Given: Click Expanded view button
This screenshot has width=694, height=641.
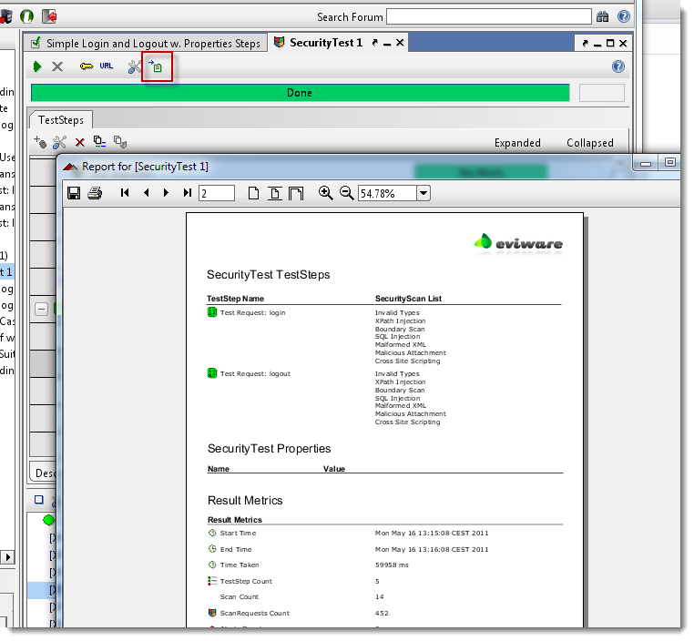Looking at the screenshot, I should tap(517, 143).
